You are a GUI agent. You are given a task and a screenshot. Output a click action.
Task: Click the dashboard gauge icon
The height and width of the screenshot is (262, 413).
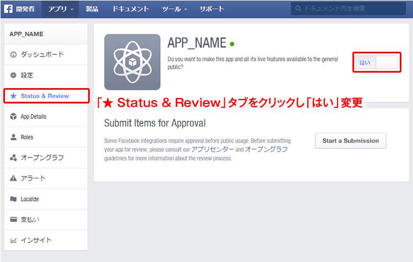(13, 54)
